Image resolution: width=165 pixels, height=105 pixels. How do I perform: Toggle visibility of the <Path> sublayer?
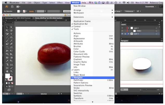122,31
